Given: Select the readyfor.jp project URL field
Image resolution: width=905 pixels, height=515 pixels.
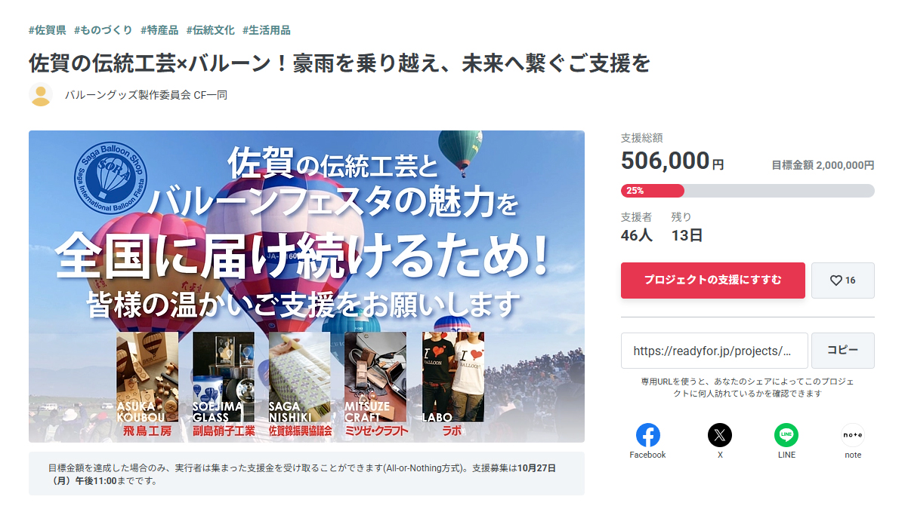Looking at the screenshot, I should [x=715, y=351].
